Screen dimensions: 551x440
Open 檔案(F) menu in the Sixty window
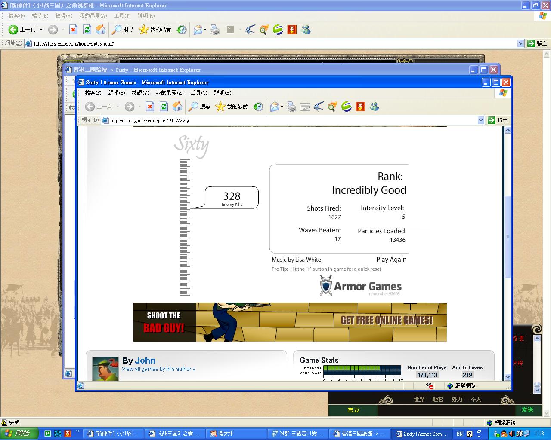[93, 93]
